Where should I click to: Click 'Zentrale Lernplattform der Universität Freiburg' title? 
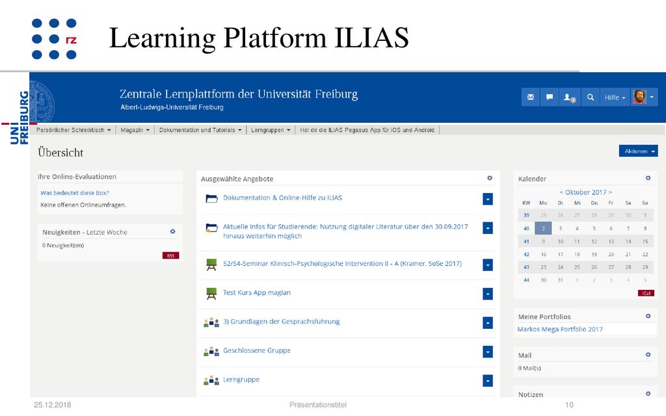coord(239,94)
